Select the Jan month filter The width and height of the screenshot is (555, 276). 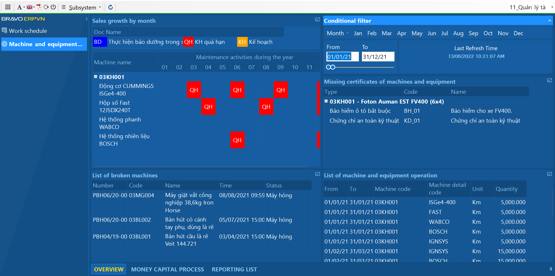(x=358, y=33)
